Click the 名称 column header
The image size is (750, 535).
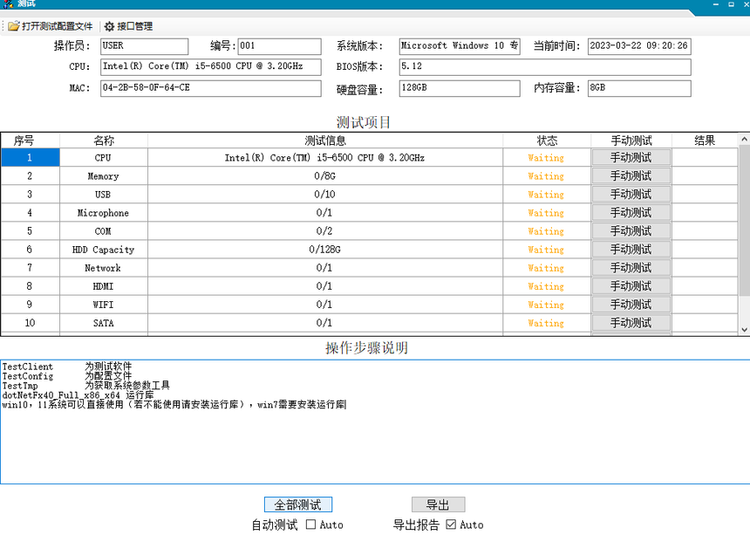click(104, 141)
